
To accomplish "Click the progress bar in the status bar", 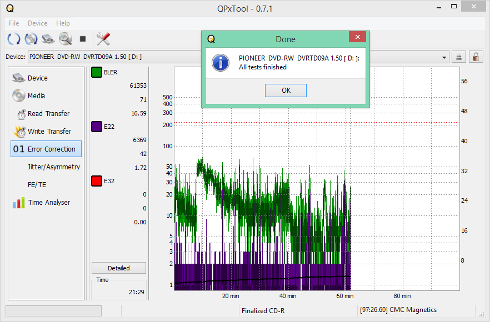I will pyautogui.click(x=53, y=311).
